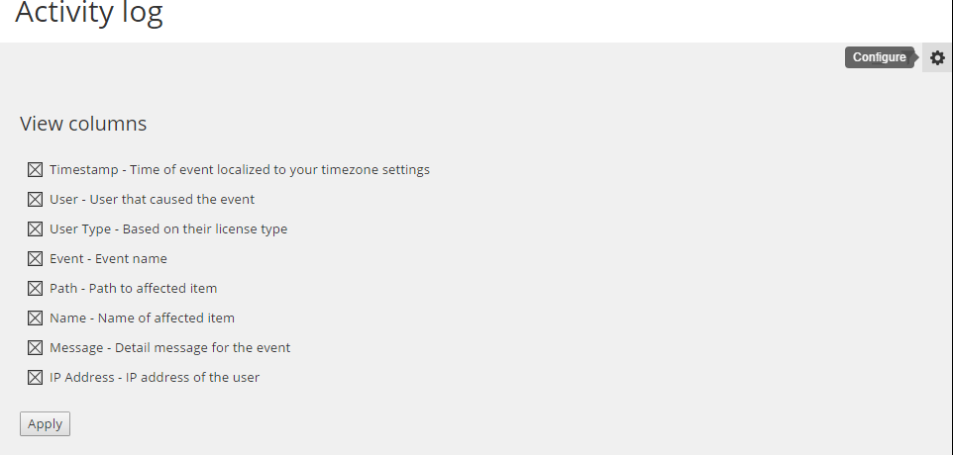Click the Configure tooltip label
953x455 pixels.
coord(880,57)
